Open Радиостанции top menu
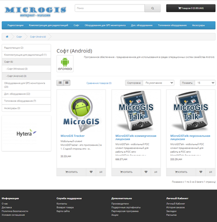This screenshot has height=222, width=217. (15, 25)
